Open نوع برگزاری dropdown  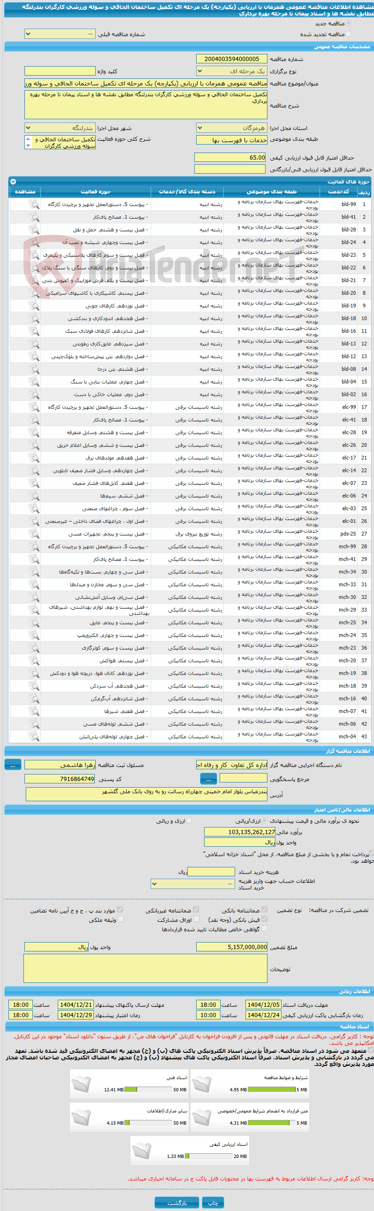[232, 71]
